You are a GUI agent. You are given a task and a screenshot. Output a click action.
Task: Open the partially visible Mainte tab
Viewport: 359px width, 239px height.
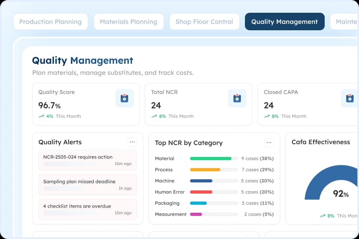coord(345,22)
